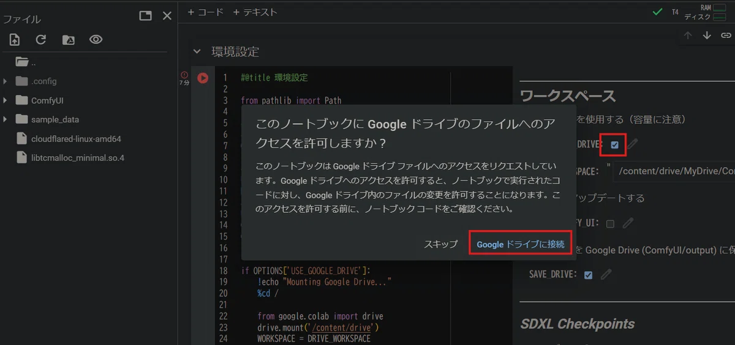Click the ファイル panel title
The height and width of the screenshot is (345, 735).
(x=22, y=19)
